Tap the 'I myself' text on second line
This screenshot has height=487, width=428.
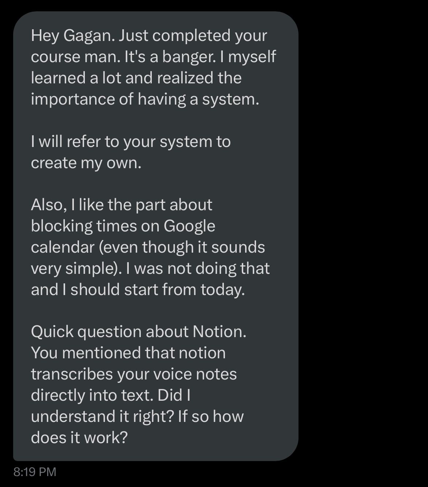(x=248, y=57)
